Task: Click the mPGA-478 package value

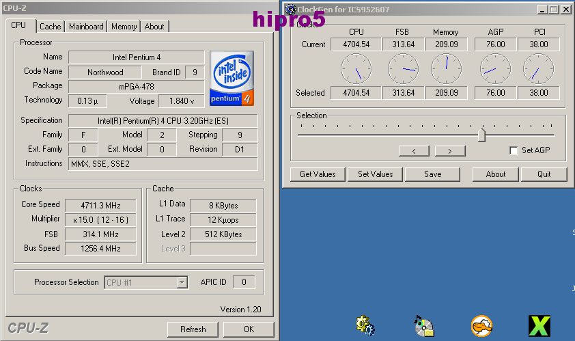Action: [x=137, y=87]
